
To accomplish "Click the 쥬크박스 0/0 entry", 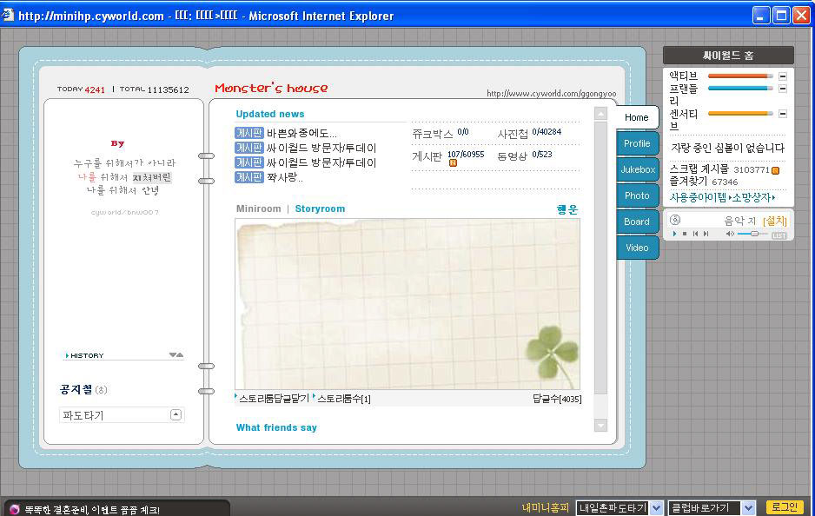I will (441, 134).
